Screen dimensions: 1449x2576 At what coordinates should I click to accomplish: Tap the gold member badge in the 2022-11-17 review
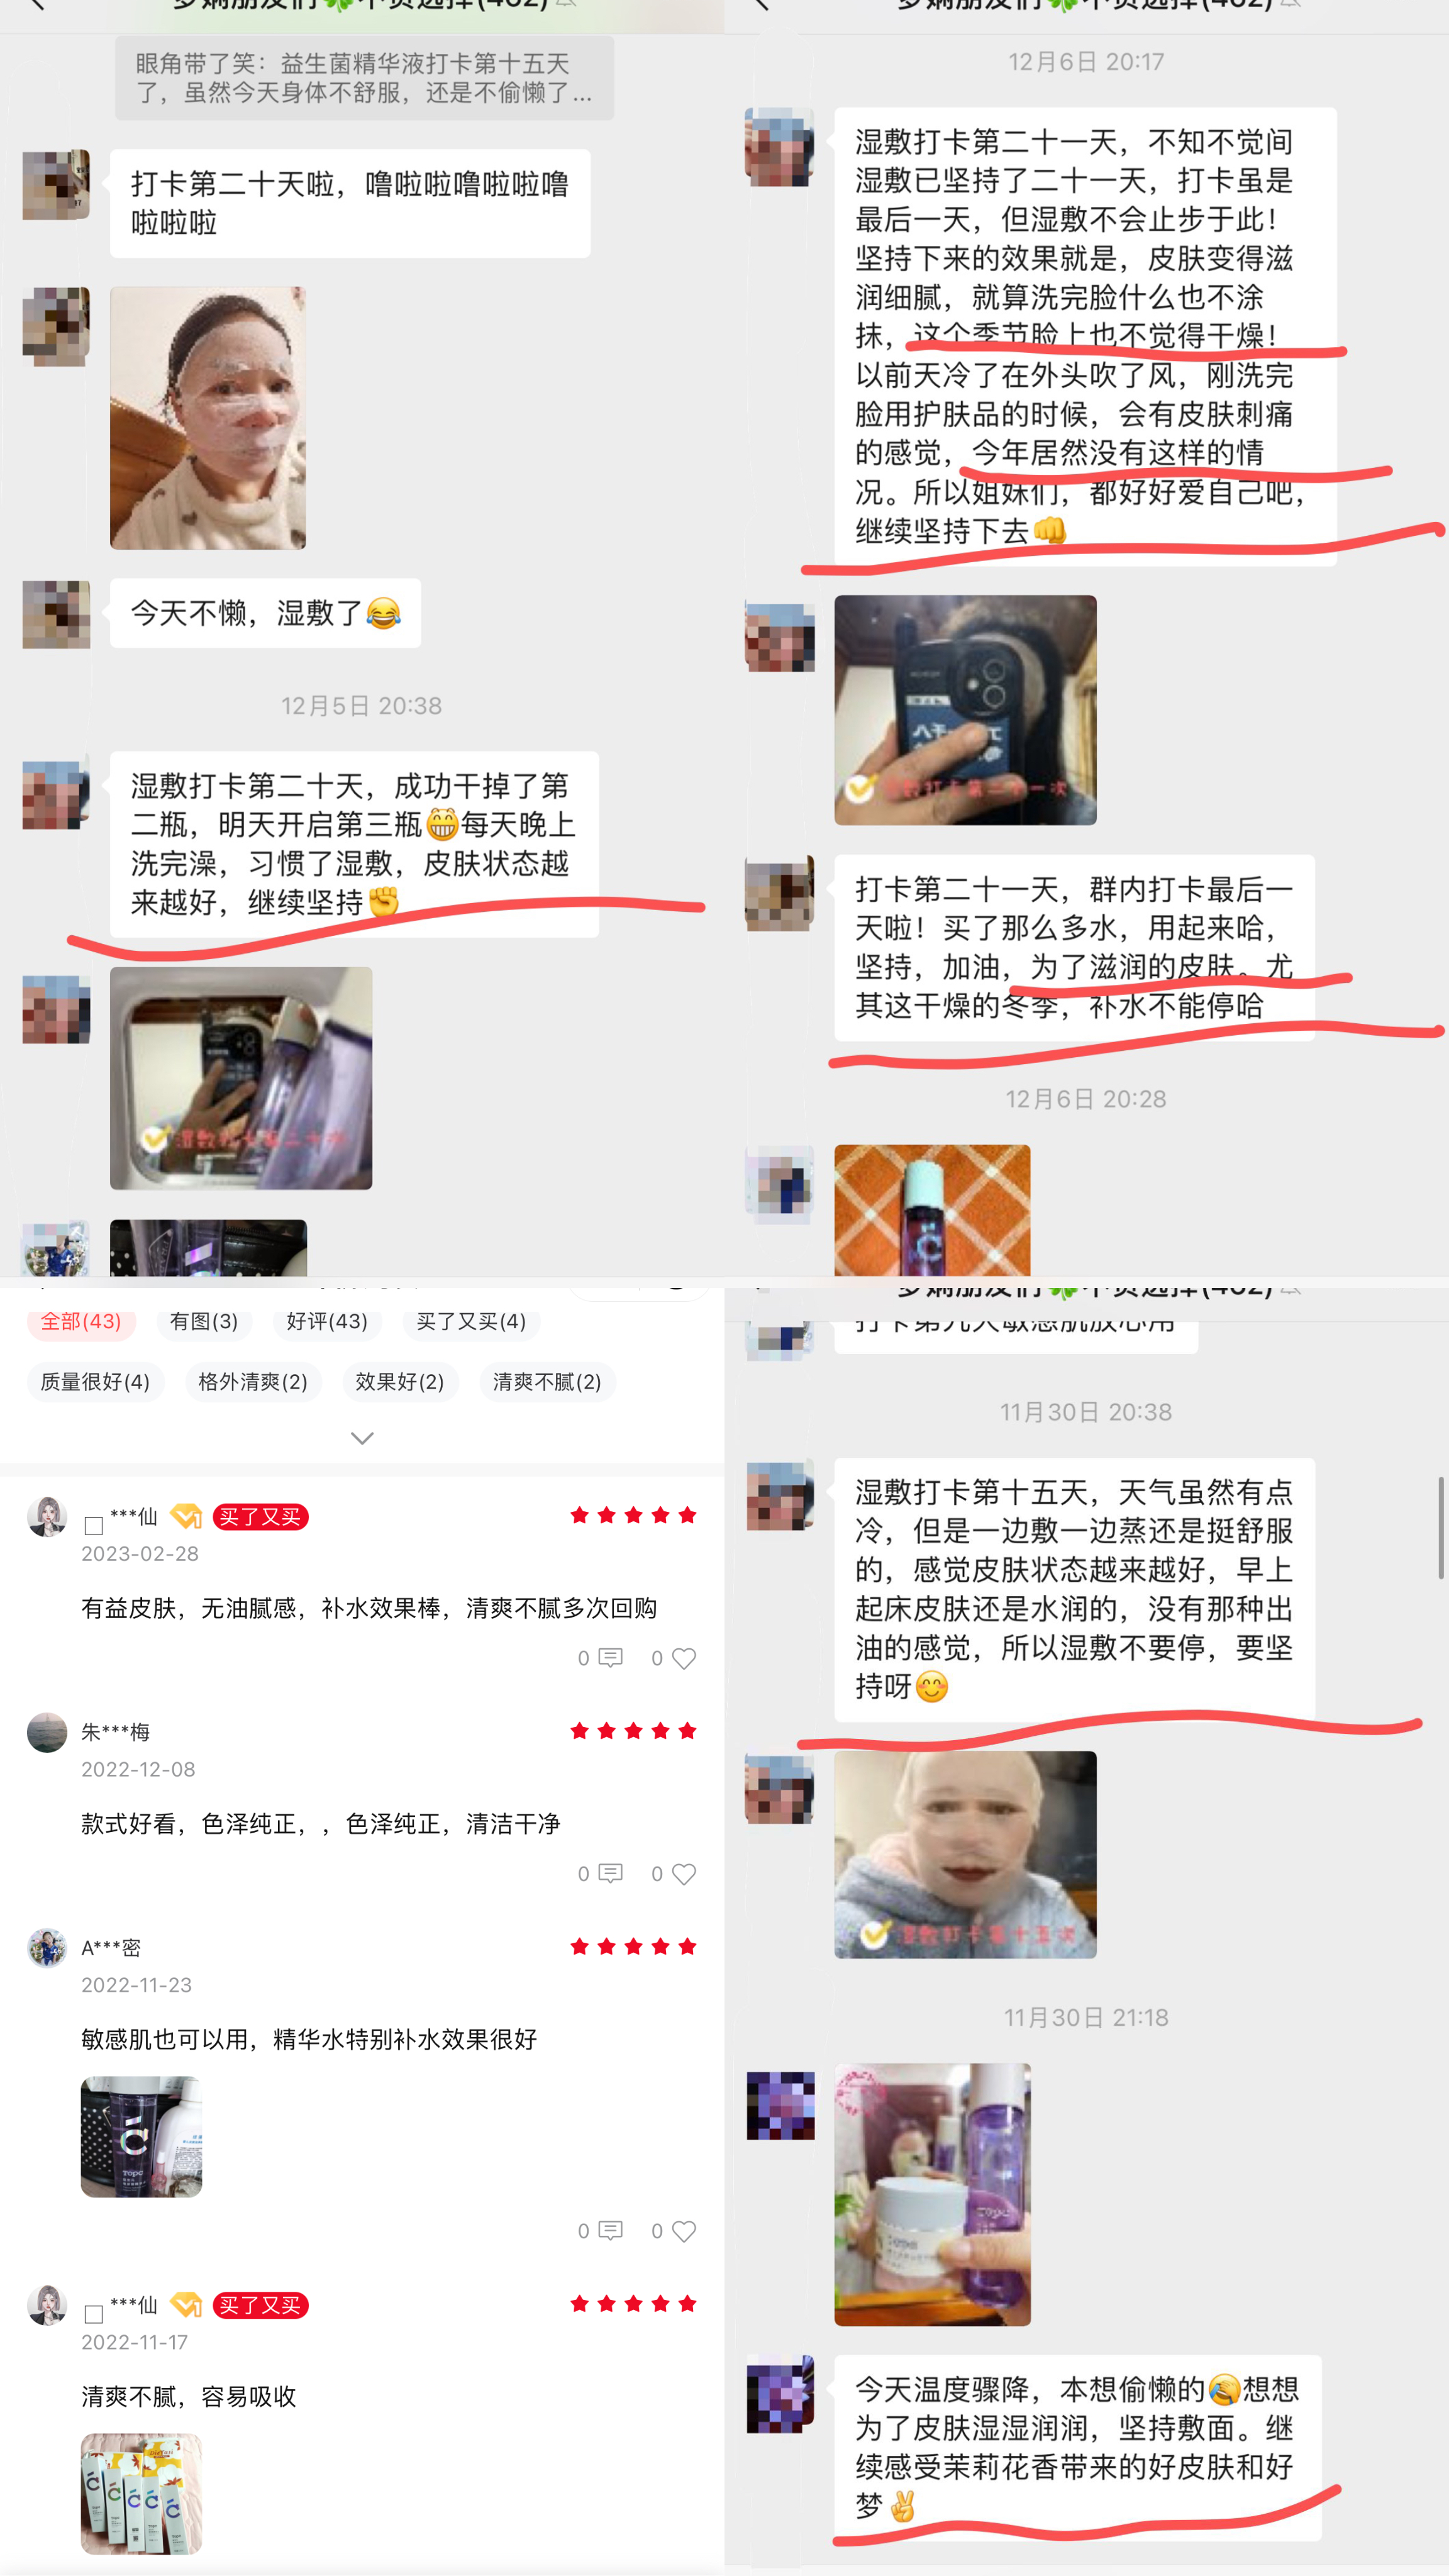pos(186,2305)
